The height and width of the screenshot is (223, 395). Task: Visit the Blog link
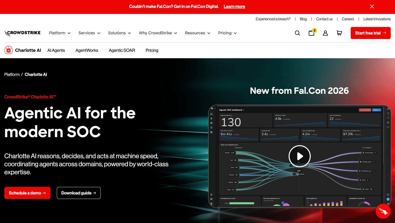pyautogui.click(x=303, y=19)
